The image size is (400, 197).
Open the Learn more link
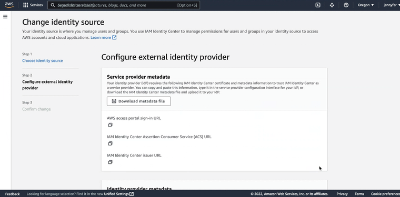[103, 38]
